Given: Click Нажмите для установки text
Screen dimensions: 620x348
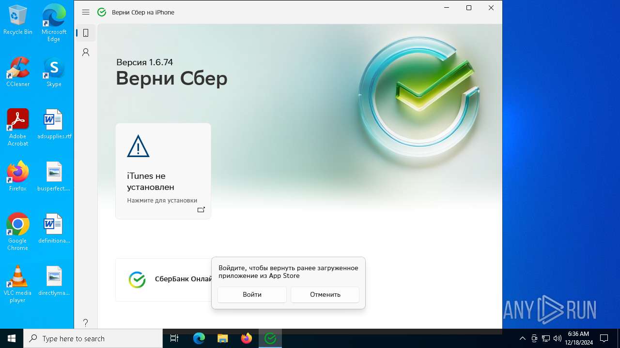Looking at the screenshot, I should point(162,200).
